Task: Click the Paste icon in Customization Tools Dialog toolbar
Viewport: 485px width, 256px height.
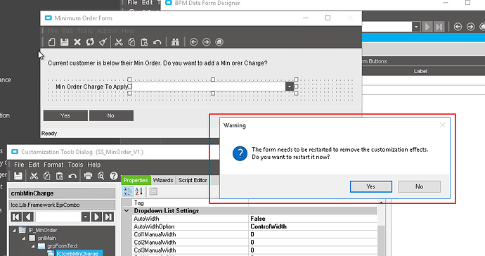Action: [59, 176]
